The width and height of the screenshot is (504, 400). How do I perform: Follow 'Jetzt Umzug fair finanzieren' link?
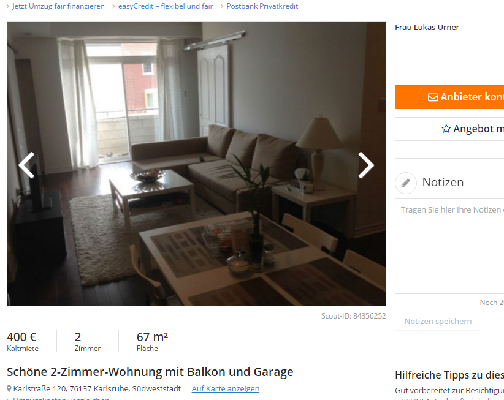pyautogui.click(x=58, y=6)
